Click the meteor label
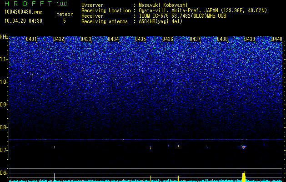Image resolution: width=286 pixels, height=182 pixels. (65, 14)
